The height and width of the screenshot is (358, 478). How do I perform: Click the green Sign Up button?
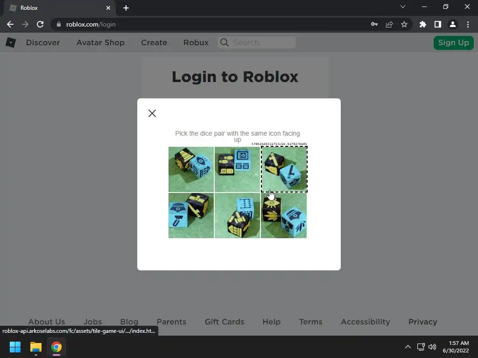(x=453, y=42)
